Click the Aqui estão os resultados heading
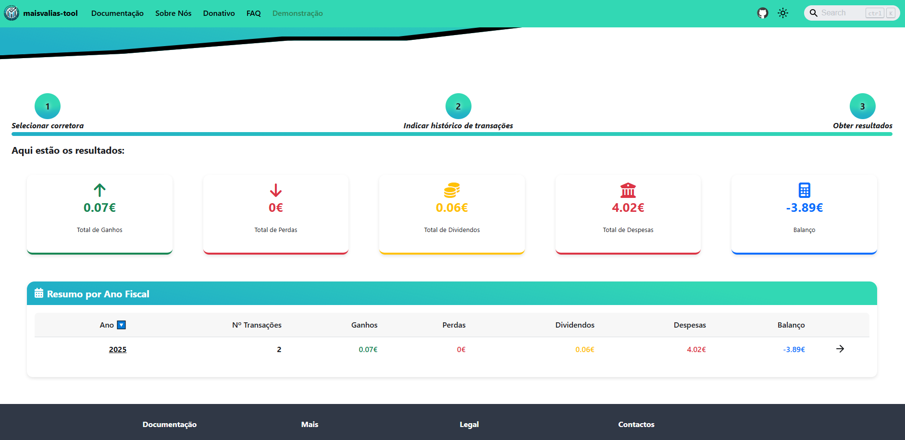 click(x=68, y=150)
